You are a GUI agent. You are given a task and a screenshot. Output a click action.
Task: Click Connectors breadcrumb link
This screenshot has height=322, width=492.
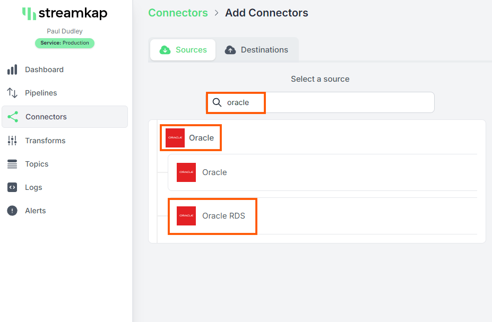pyautogui.click(x=178, y=13)
